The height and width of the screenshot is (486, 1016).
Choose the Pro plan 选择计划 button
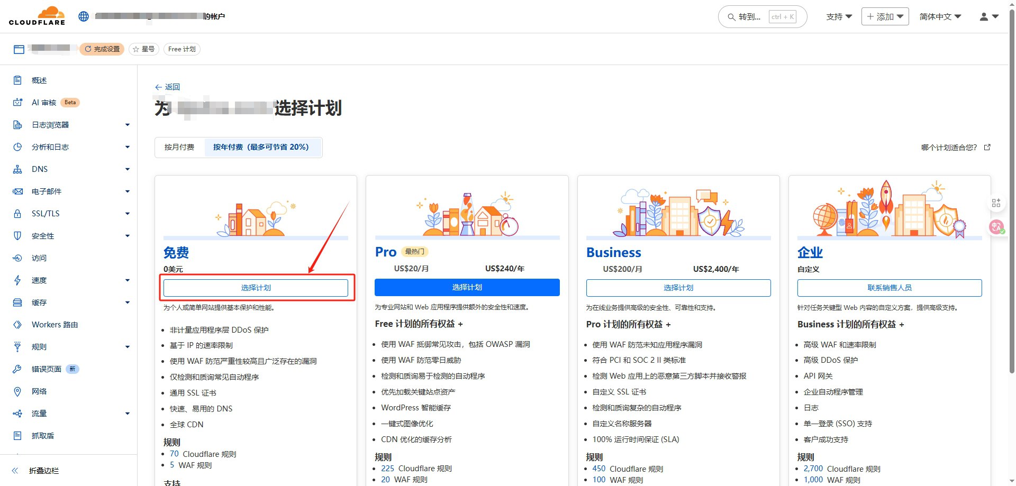(x=467, y=287)
